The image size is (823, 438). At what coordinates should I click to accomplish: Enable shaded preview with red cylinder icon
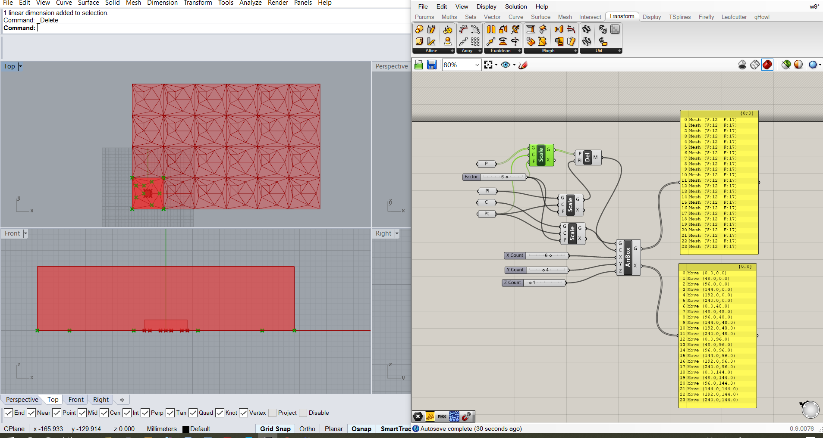[767, 65]
